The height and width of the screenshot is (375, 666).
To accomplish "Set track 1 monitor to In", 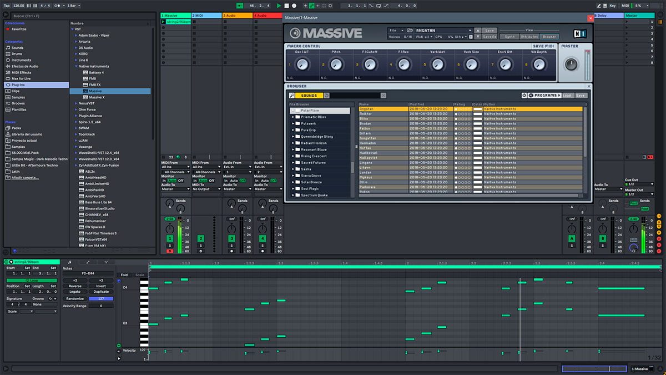I will (x=164, y=181).
